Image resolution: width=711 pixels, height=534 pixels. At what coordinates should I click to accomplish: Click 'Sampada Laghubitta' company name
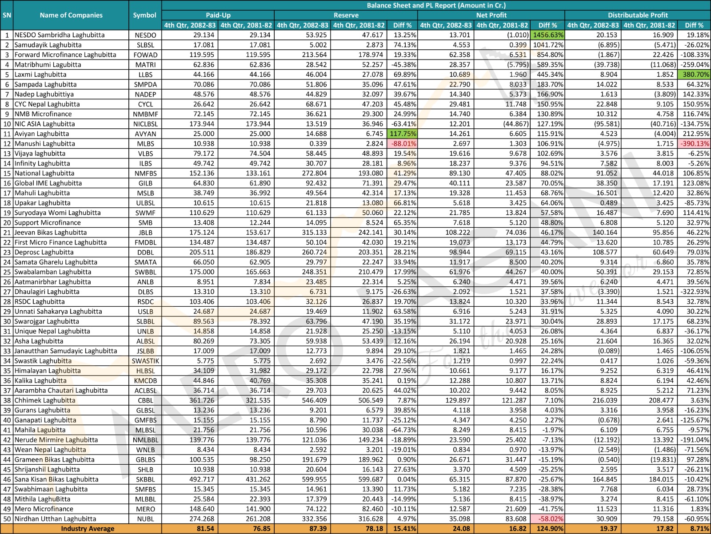click(x=45, y=84)
